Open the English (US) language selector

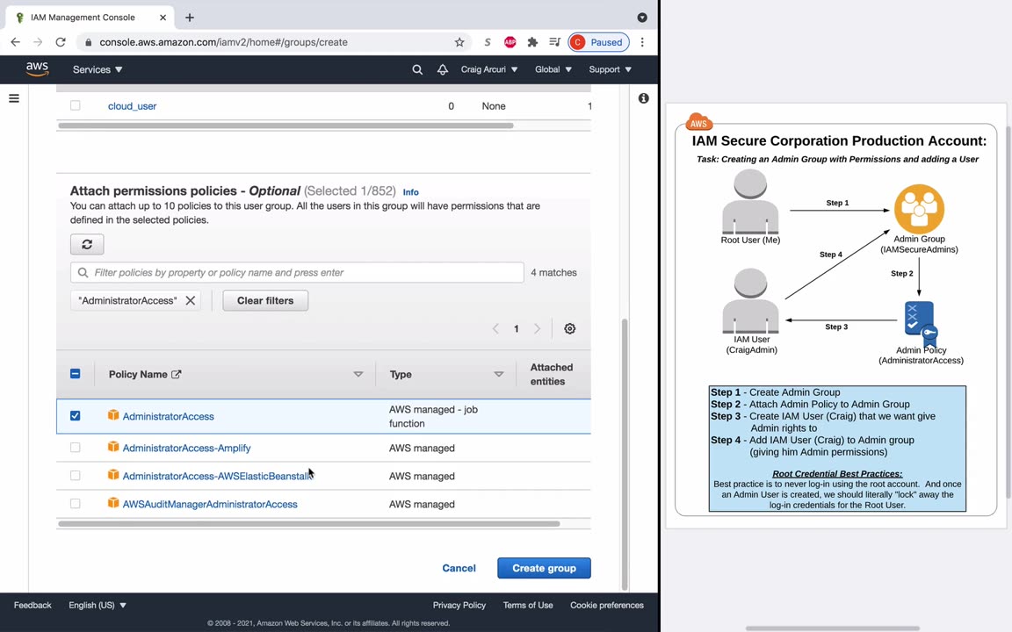98,605
